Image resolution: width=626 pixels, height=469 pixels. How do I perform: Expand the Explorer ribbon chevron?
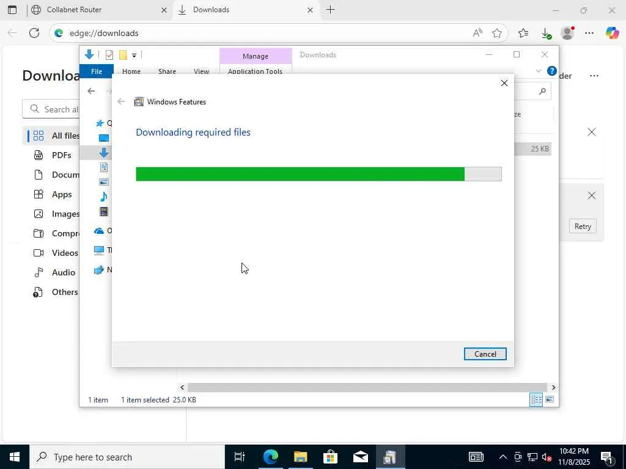coord(538,71)
